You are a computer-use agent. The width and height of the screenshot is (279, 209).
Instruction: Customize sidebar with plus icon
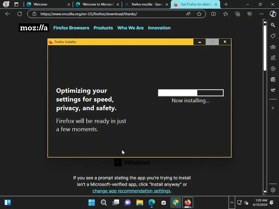click(x=273, y=108)
